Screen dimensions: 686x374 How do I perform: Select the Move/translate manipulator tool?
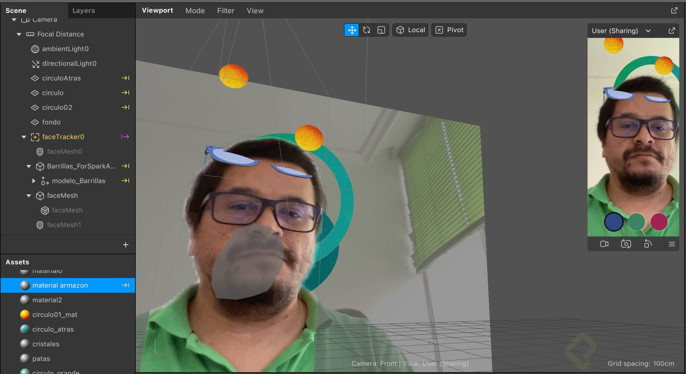coord(352,30)
